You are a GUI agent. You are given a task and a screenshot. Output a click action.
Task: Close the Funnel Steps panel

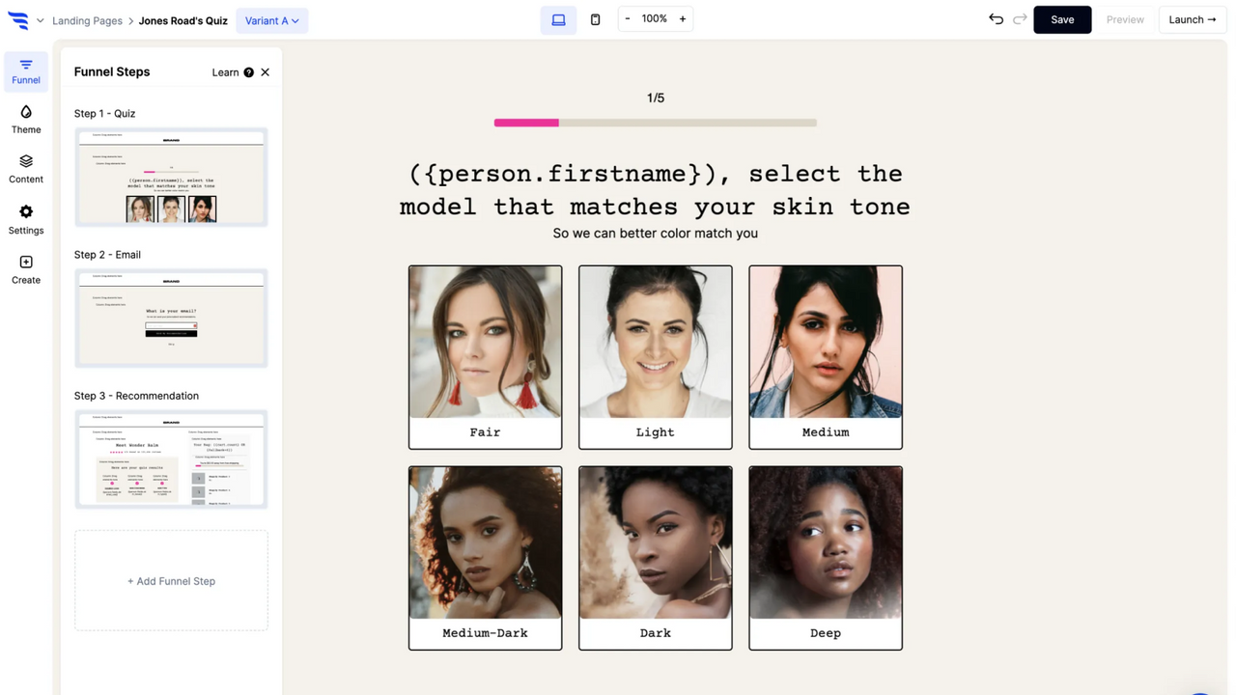click(x=266, y=72)
